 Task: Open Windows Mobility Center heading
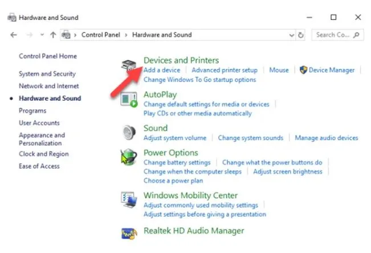pyautogui.click(x=190, y=195)
